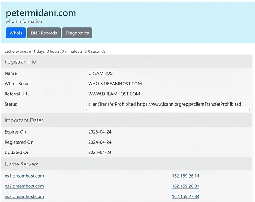This screenshot has height=202, width=255.
Task: Switch to the DNS Records tab
Action: (44, 33)
